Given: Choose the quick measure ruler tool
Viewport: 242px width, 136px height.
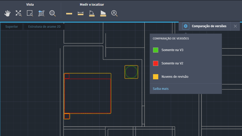Looking at the screenshot, I should (69, 13).
